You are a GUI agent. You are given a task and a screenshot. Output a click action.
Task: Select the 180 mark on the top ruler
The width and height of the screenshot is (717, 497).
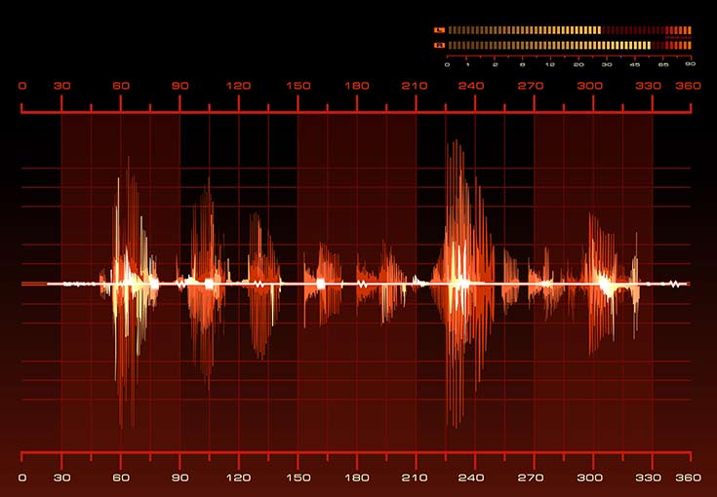click(x=357, y=86)
